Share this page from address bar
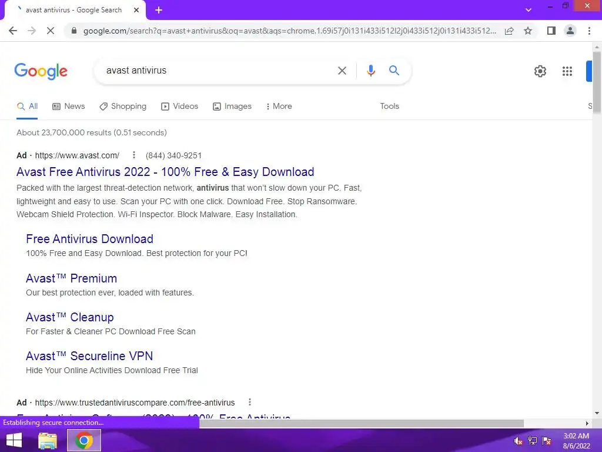602x452 pixels. 509,31
